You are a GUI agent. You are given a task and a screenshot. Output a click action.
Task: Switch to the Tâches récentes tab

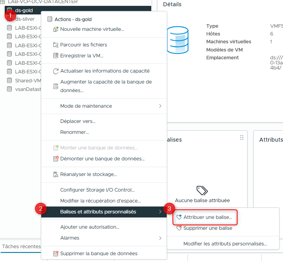[21, 246]
